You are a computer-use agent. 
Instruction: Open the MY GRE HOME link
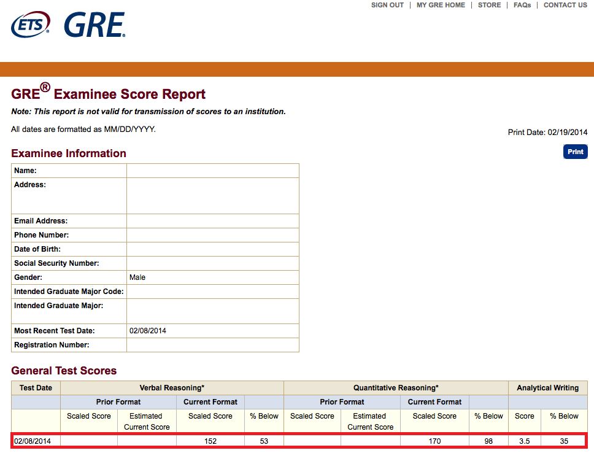pos(441,5)
